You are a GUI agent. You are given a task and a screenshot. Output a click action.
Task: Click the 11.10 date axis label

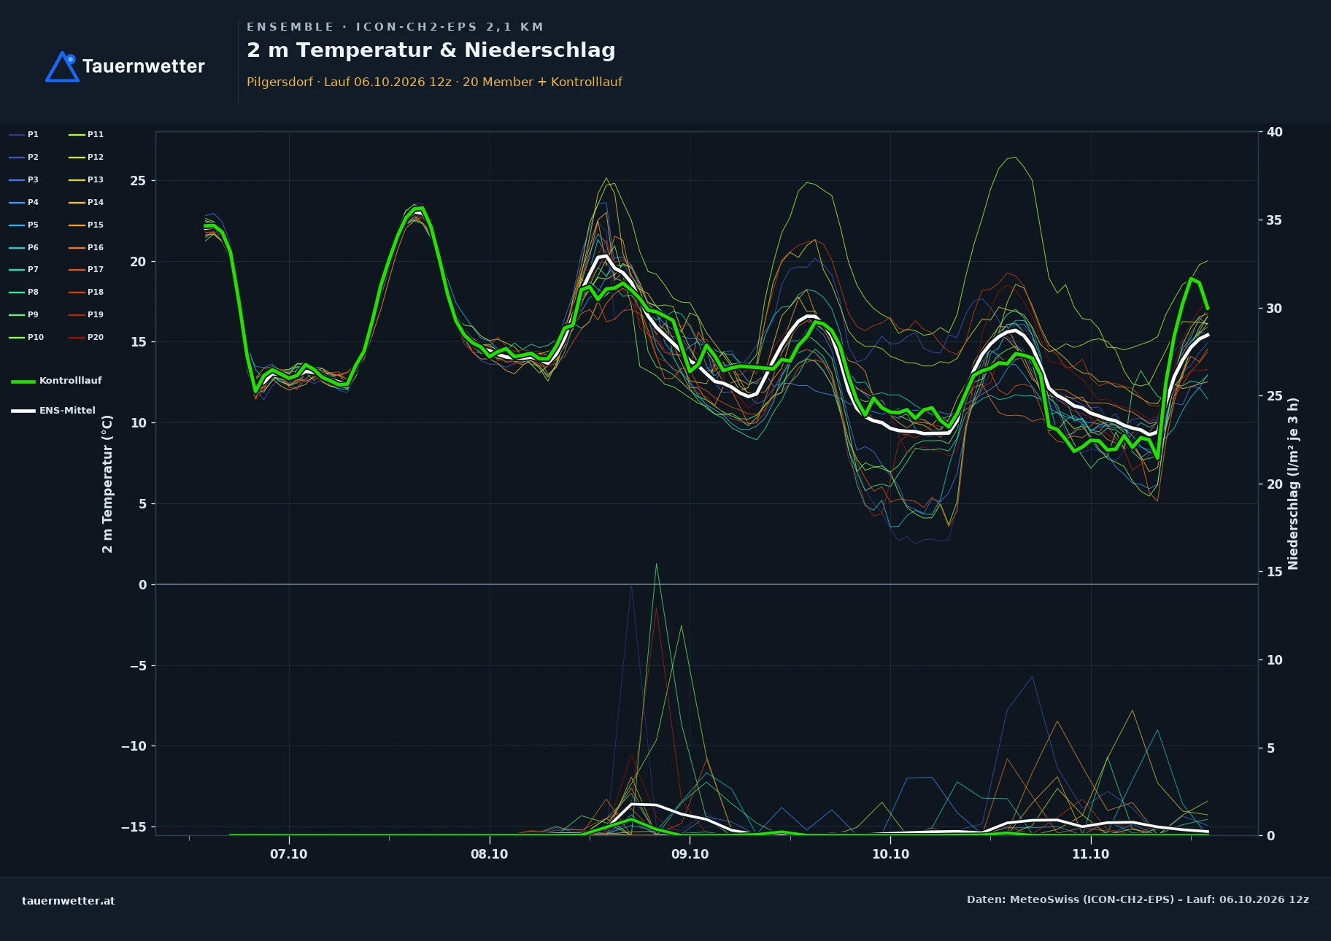click(1090, 854)
